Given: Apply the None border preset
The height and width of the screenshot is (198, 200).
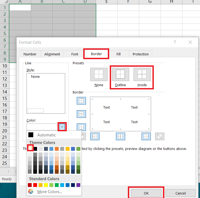Looking at the screenshot, I should click(x=99, y=74).
